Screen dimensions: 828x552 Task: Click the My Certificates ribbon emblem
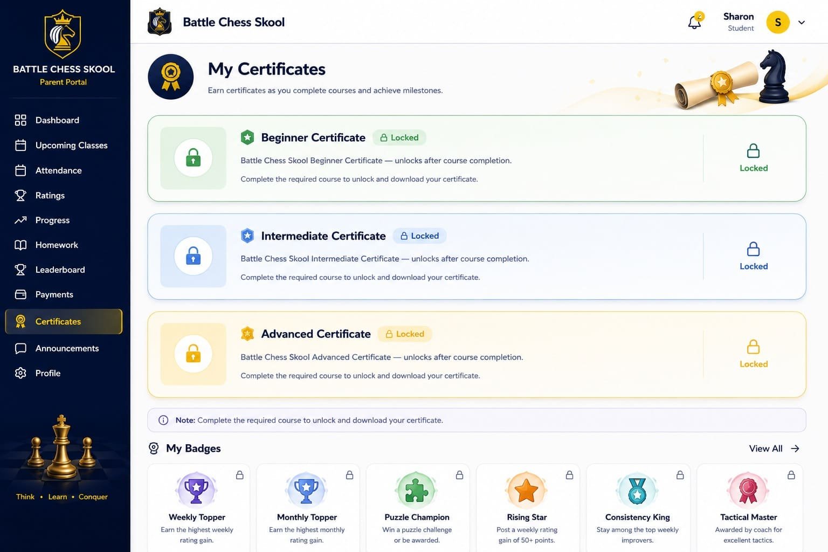click(x=171, y=77)
